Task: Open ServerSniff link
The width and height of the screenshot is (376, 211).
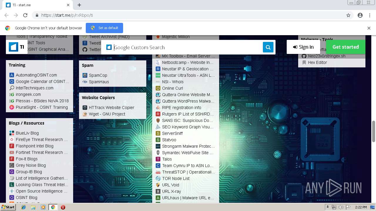Action: coord(172,133)
